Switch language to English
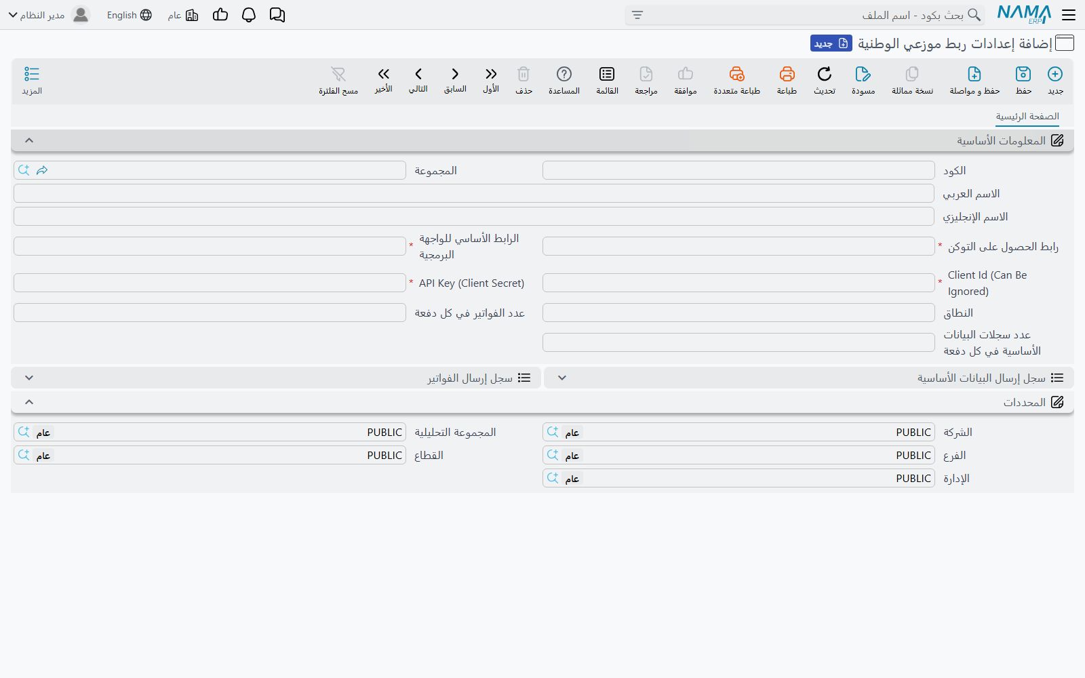The height and width of the screenshot is (678, 1085). [x=130, y=15]
